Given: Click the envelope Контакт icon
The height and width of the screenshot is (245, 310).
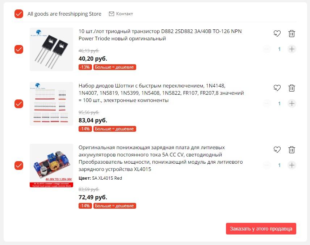Looking at the screenshot, I should 112,14.
